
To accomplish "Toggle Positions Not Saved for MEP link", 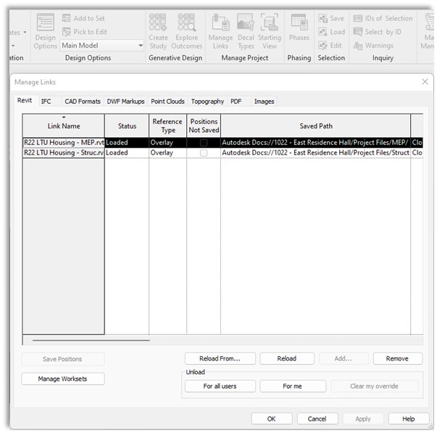I will coord(204,143).
